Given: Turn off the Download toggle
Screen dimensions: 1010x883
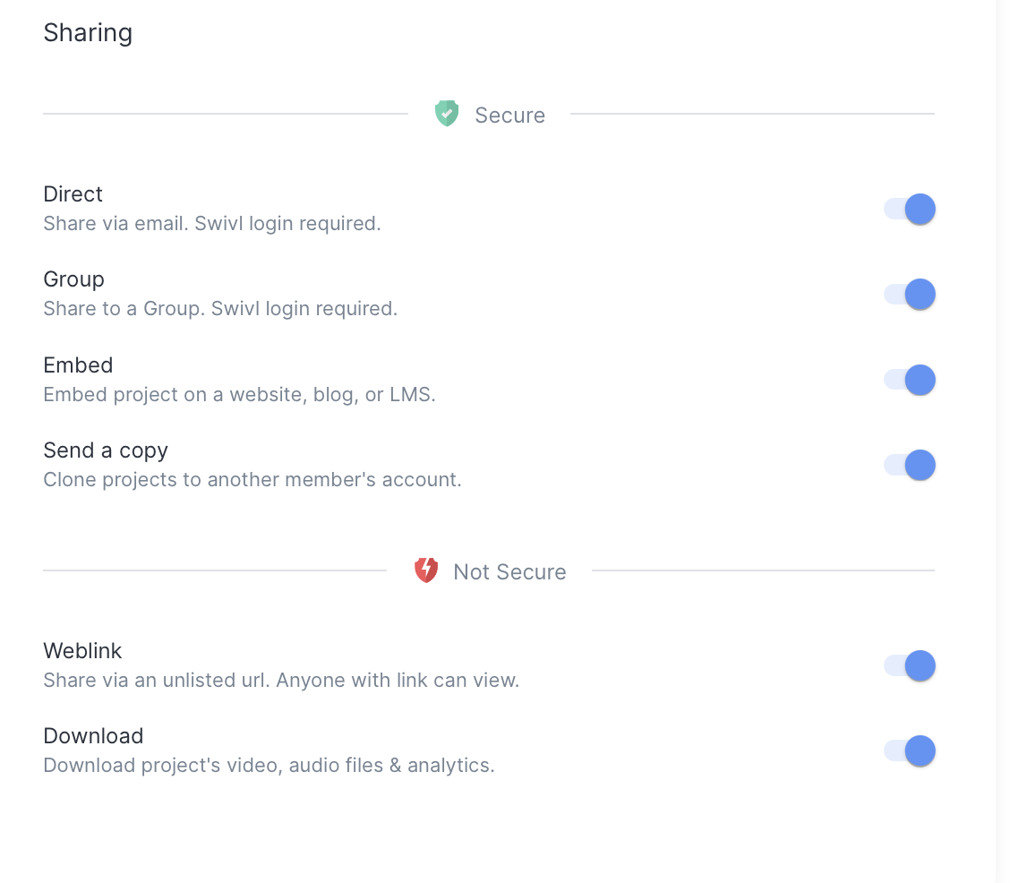Looking at the screenshot, I should [910, 751].
